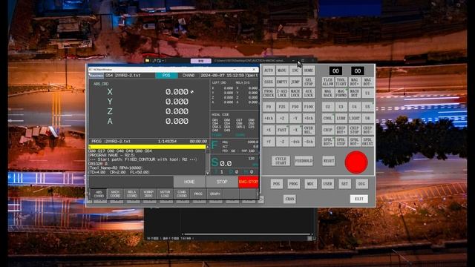The image size is (475, 267).
Task: Toggle the JUMP block skip button
Action: pyautogui.click(x=295, y=82)
